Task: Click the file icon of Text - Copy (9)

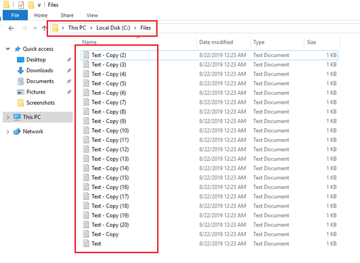Action: coord(86,121)
